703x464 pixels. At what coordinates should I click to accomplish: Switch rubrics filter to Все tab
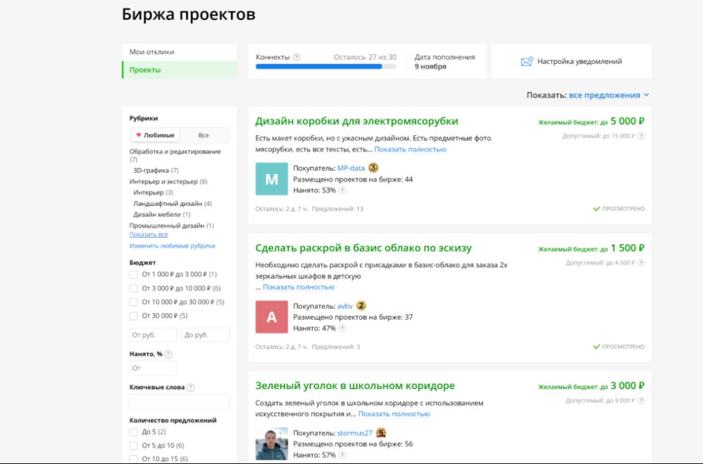click(x=203, y=135)
